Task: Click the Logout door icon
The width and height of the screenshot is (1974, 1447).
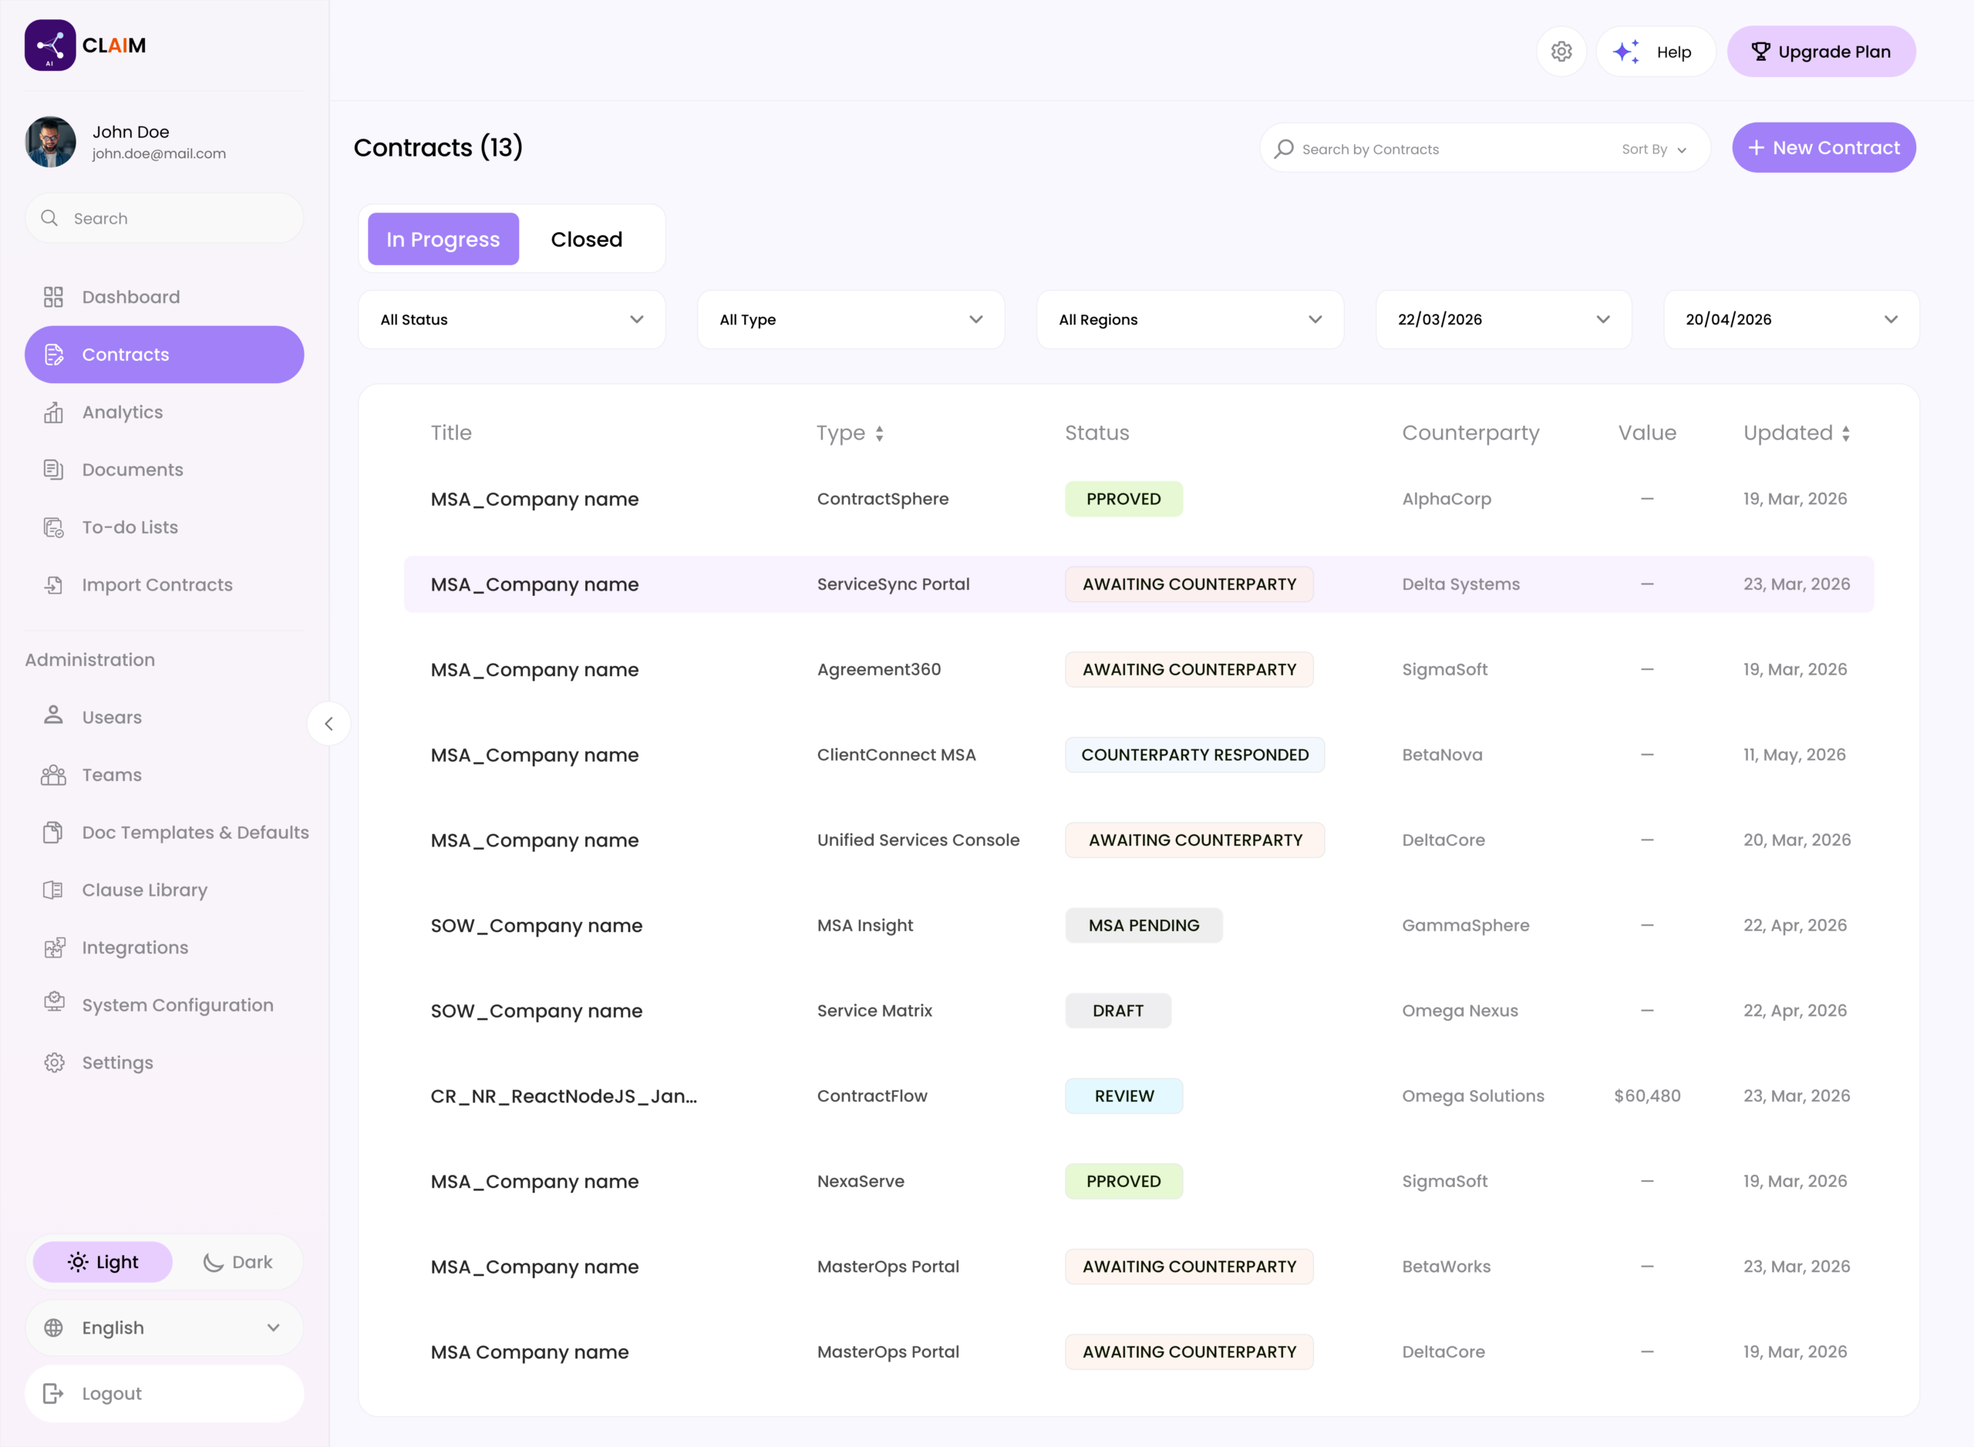Action: pos(53,1394)
